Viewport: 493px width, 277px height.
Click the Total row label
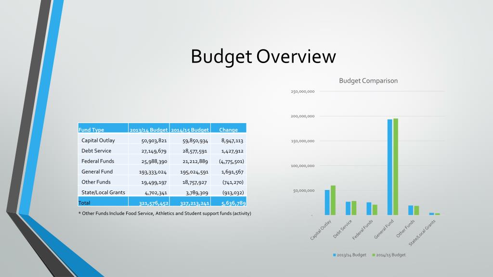pos(84,203)
